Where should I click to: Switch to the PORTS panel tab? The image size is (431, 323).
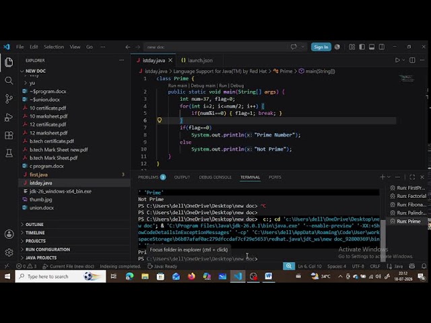pyautogui.click(x=275, y=177)
